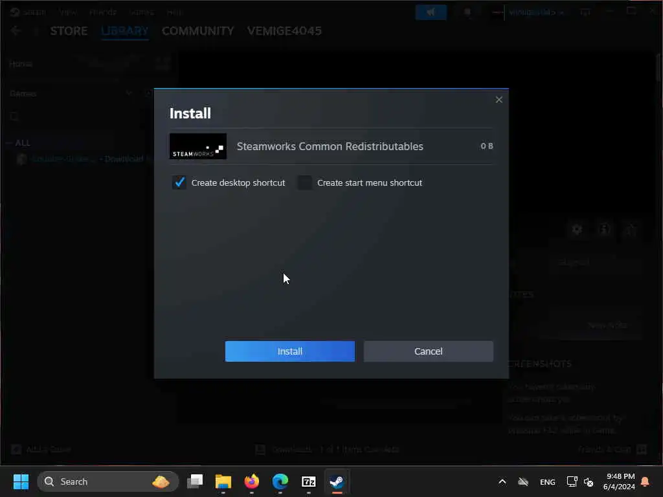Image resolution: width=663 pixels, height=497 pixels.
Task: Show hidden tray icons chevron
Action: (x=502, y=481)
